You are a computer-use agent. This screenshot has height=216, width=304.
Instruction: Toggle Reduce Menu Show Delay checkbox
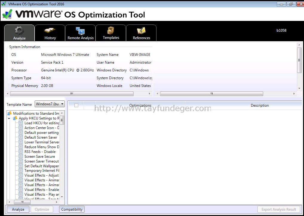click(x=21, y=147)
